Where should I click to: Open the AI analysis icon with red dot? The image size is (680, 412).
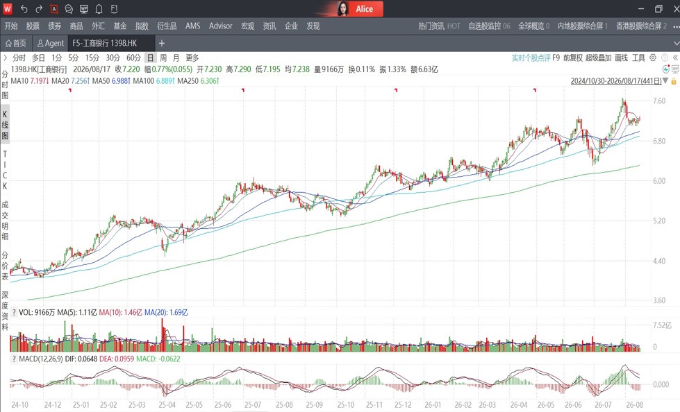point(665,69)
